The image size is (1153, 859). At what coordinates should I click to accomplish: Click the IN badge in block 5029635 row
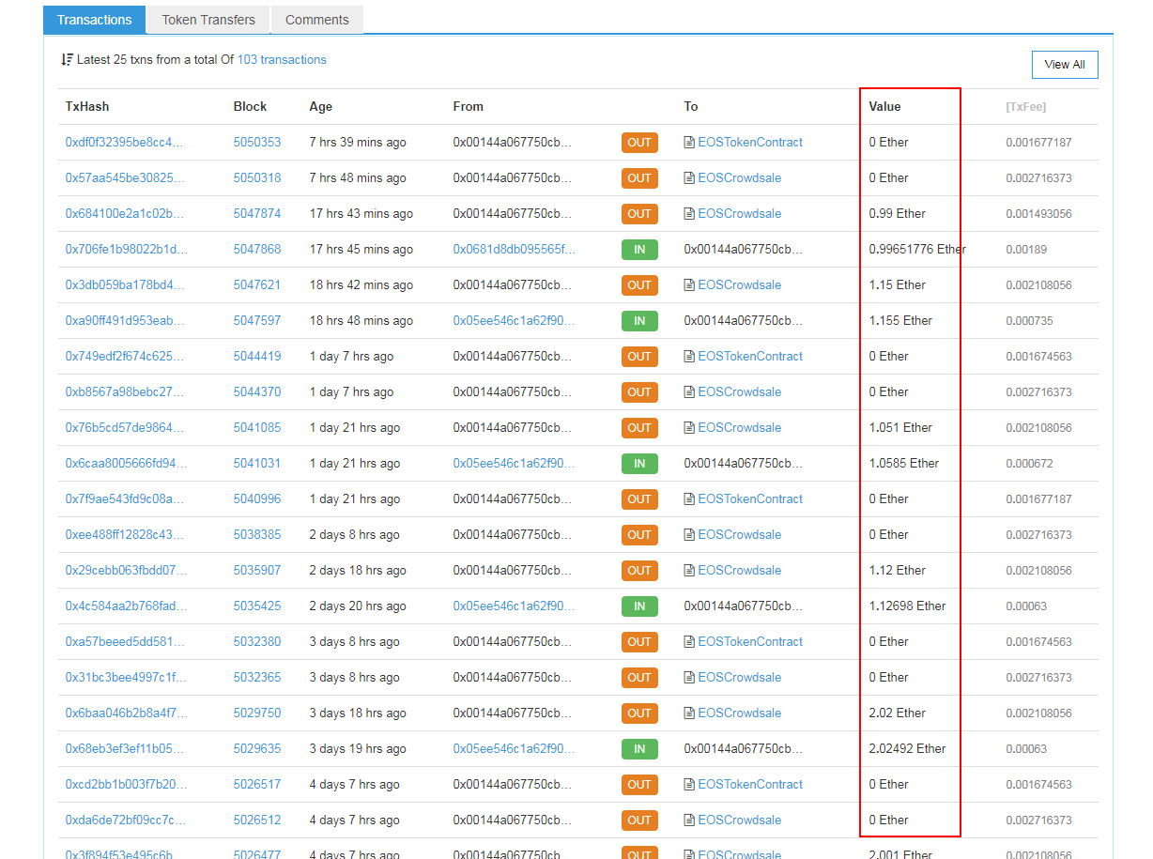pyautogui.click(x=639, y=749)
